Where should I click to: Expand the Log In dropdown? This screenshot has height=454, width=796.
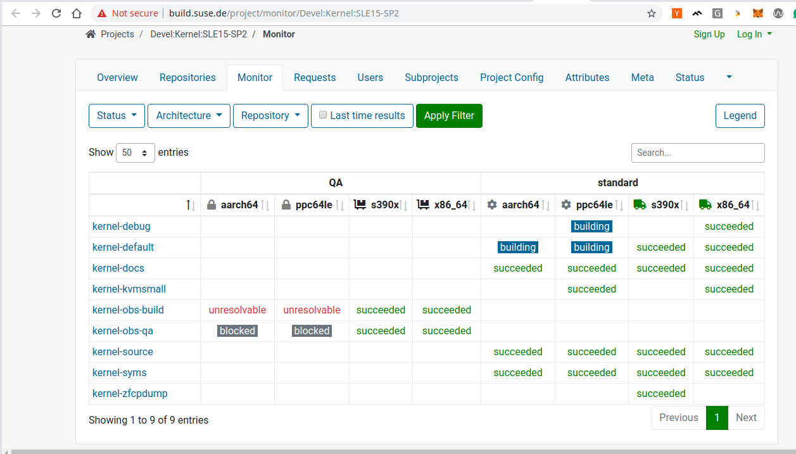[x=754, y=34]
